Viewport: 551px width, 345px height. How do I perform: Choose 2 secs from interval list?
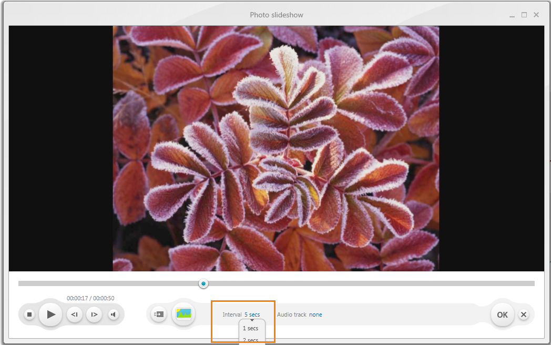tap(251, 340)
